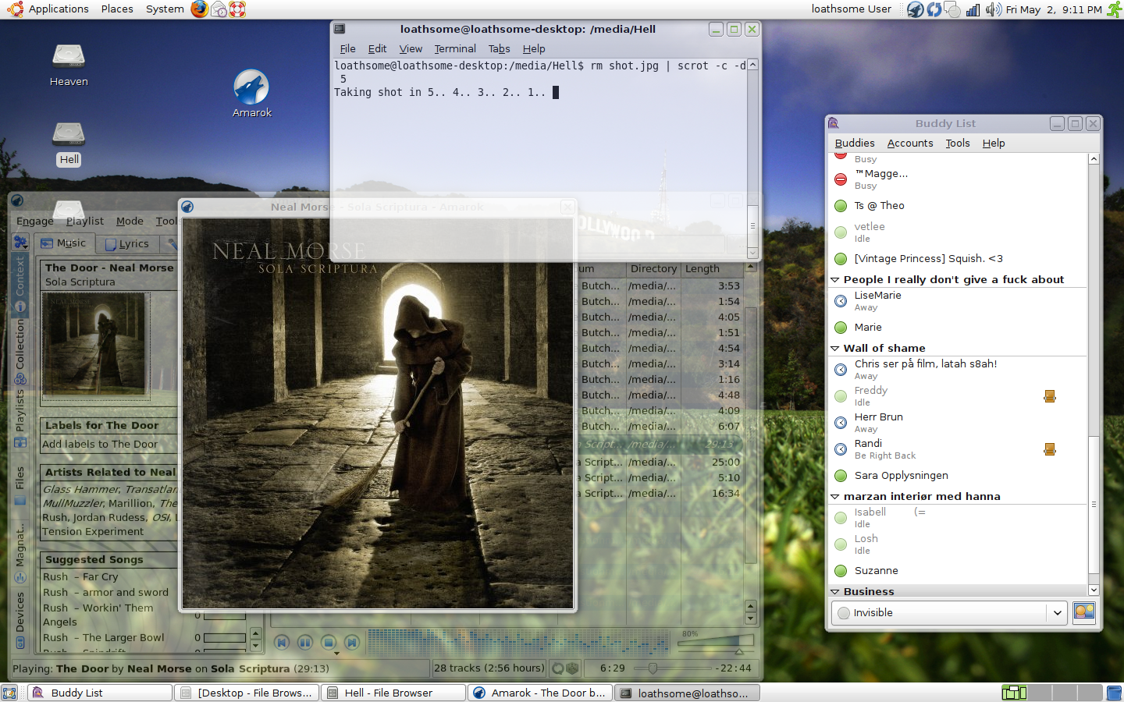Switch to Buddy List in taskbar
1124x702 pixels.
tap(100, 693)
